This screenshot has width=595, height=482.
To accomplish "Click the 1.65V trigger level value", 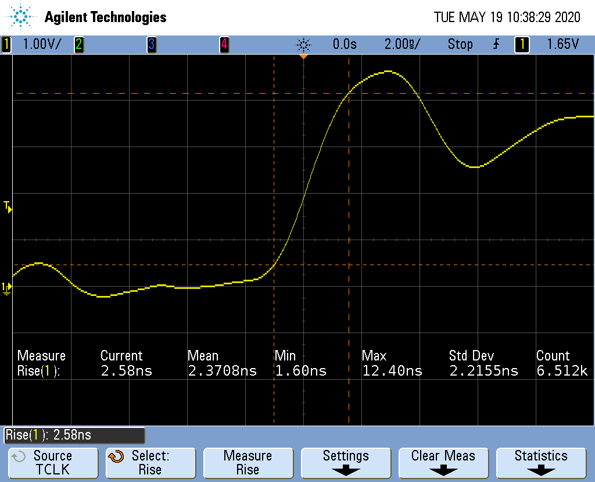I will click(562, 44).
